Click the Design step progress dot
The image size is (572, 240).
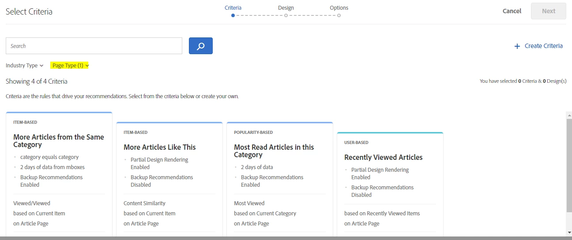(x=286, y=15)
